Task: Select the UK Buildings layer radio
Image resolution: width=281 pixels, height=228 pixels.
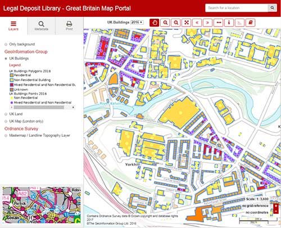Action: (6, 59)
